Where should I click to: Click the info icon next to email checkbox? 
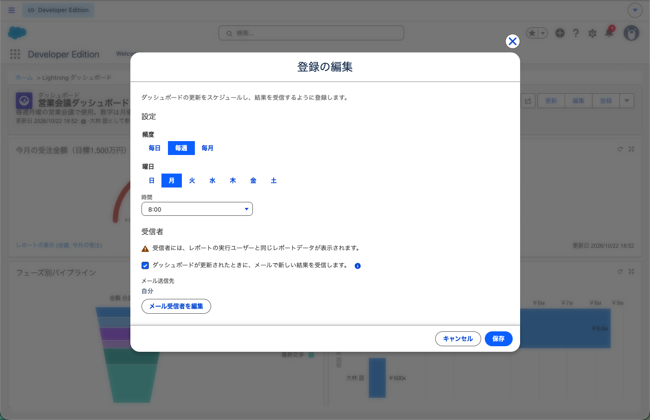pos(358,266)
